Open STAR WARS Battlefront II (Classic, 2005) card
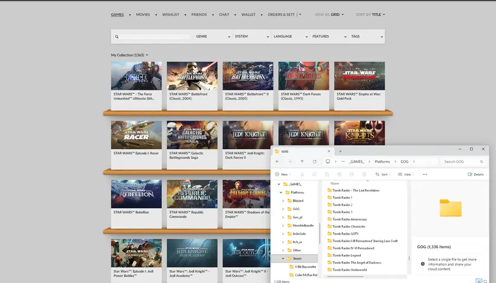 [x=247, y=85]
